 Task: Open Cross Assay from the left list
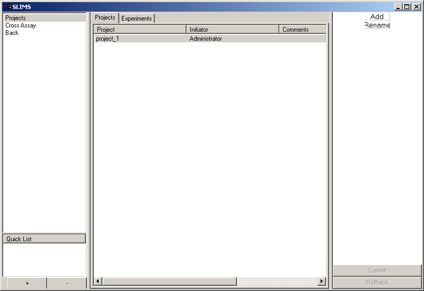(x=21, y=25)
